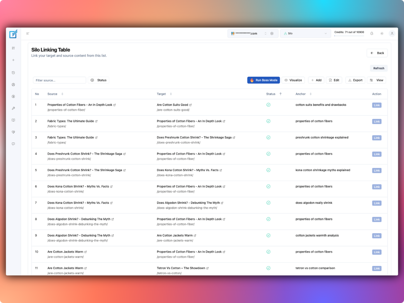Open source Properties of Cotton Fibers row 1
Viewport: 404px width, 303px height.
click(x=80, y=105)
